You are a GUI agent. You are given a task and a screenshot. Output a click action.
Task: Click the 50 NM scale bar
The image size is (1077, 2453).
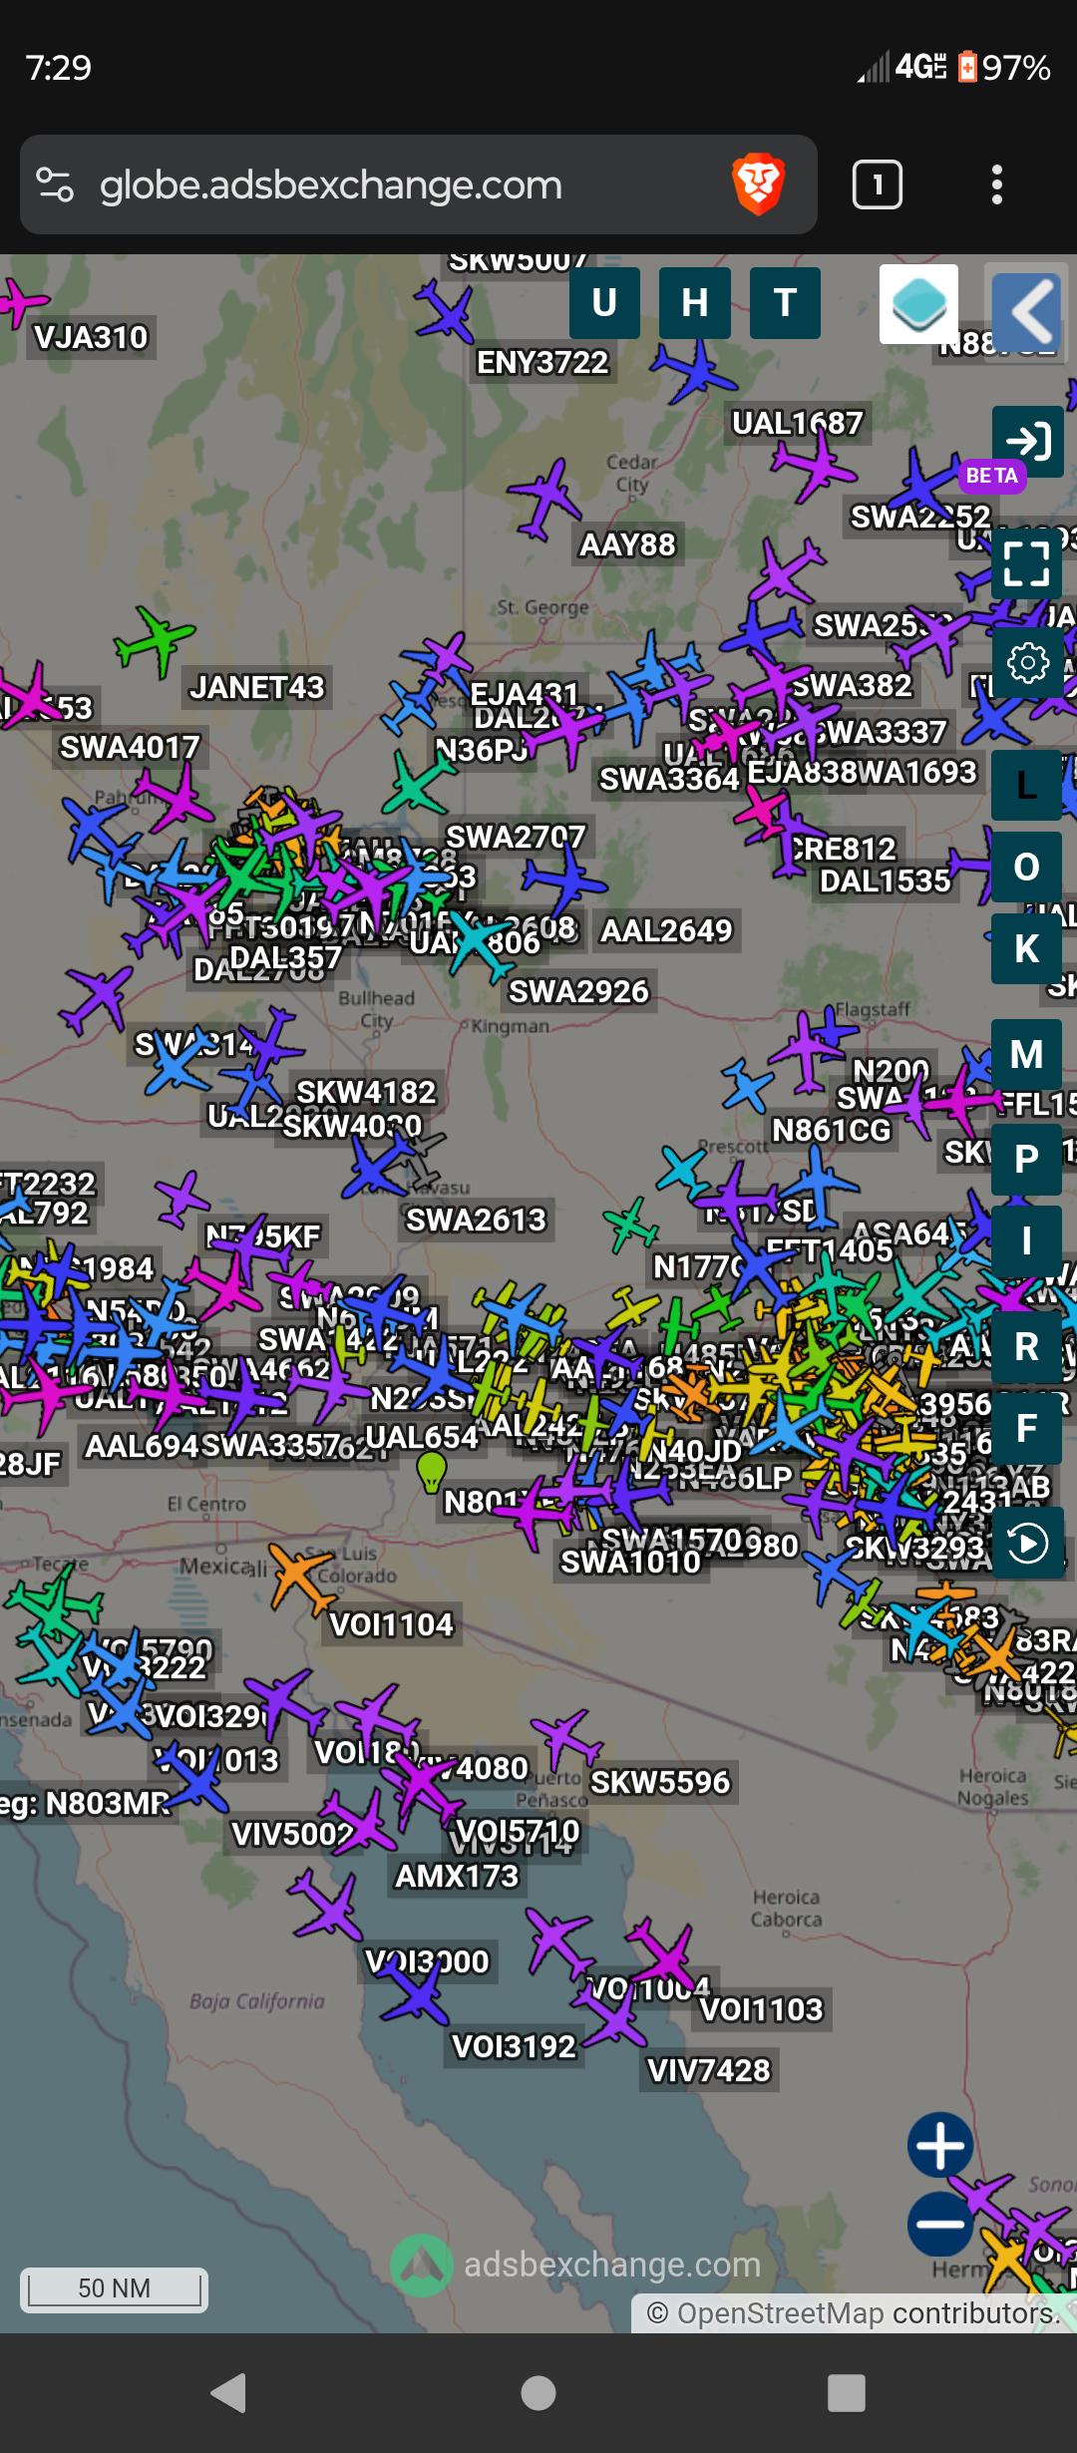coord(114,2289)
